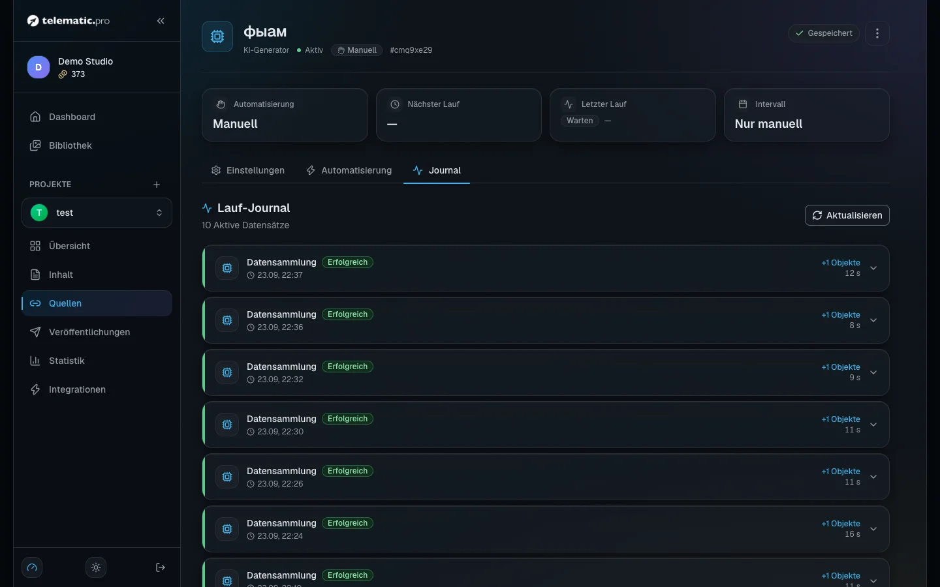Open the three-dot more options menu
Screen dimensions: 940x587
point(877,33)
